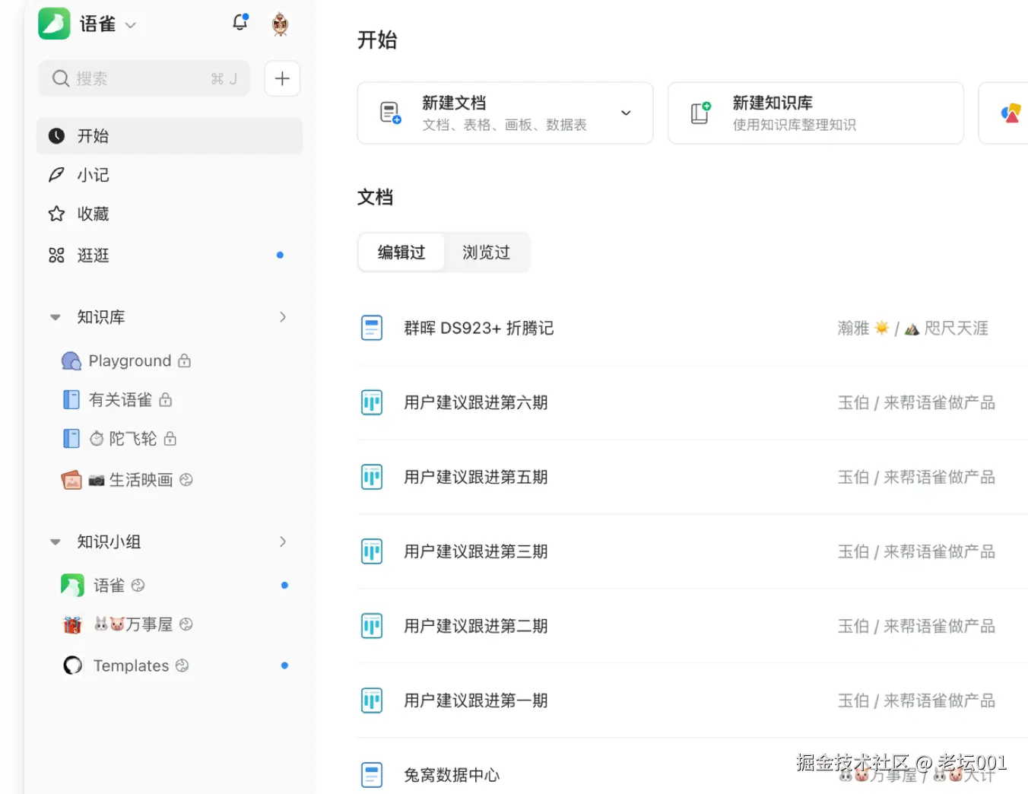Click the 新建知识库 button

pos(815,113)
